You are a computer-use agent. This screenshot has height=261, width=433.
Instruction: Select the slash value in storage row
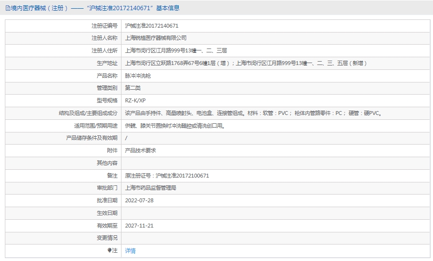point(126,138)
